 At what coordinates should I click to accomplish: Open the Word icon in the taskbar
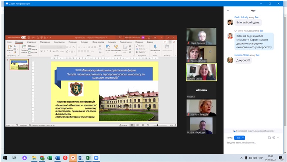tap(58, 158)
